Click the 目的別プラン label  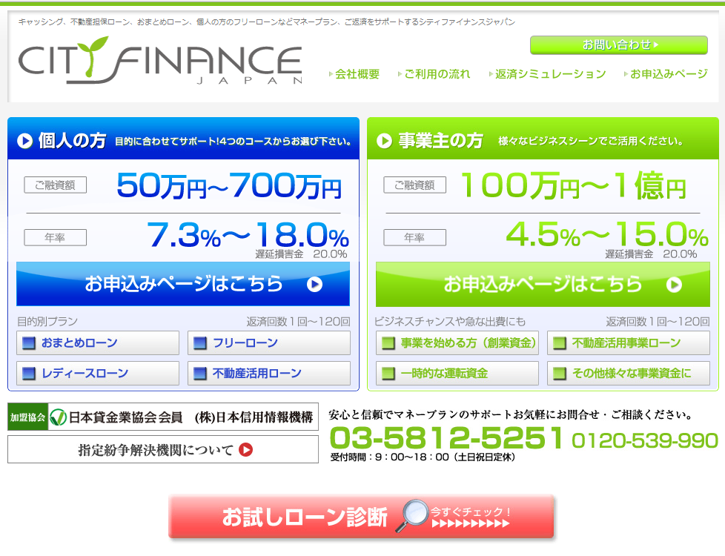pyautogui.click(x=47, y=322)
